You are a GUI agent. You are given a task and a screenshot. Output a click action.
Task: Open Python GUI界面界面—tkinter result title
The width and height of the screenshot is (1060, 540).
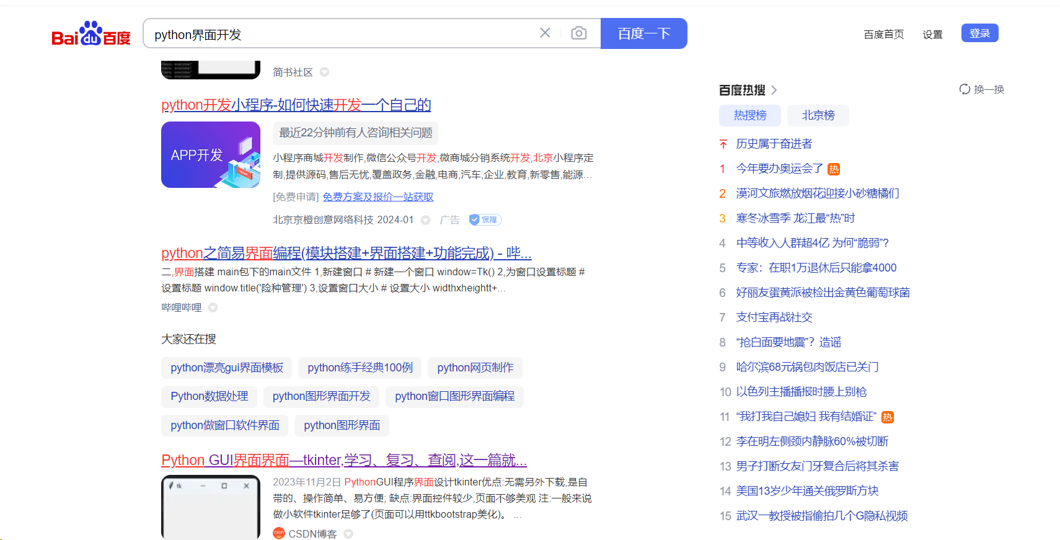point(344,460)
